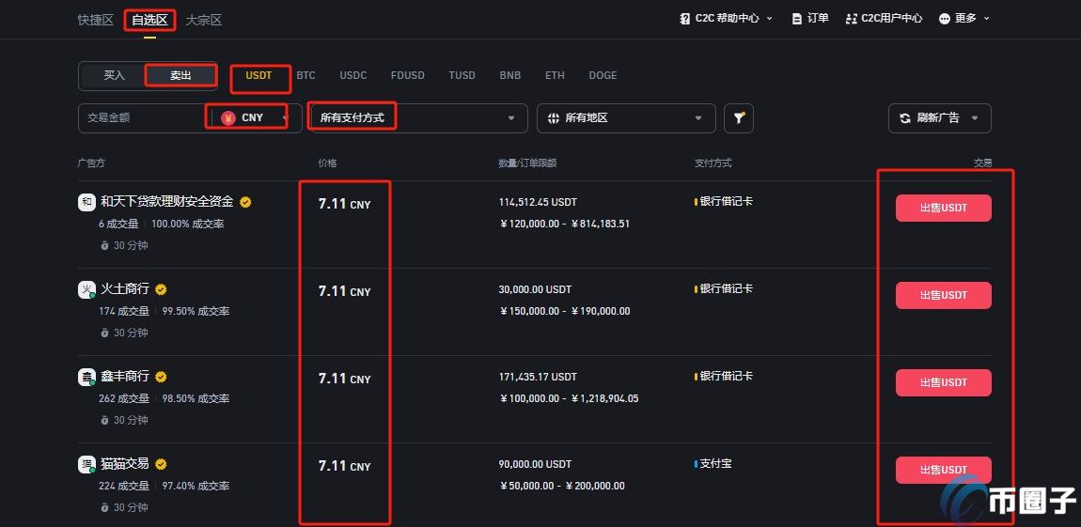Switch to the 自选区 tab
The image size is (1081, 527).
[149, 20]
